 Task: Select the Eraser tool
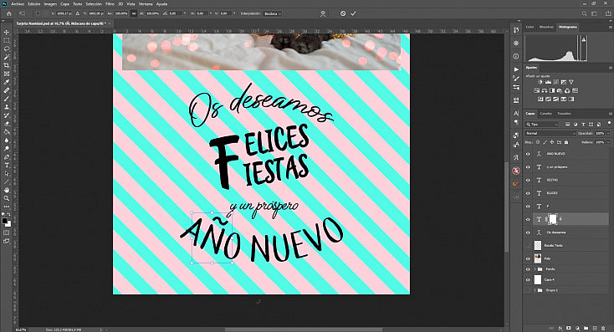[7, 123]
